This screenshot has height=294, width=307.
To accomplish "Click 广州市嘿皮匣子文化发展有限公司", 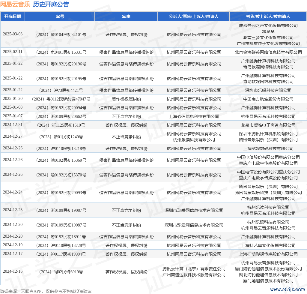I will click(268, 43).
